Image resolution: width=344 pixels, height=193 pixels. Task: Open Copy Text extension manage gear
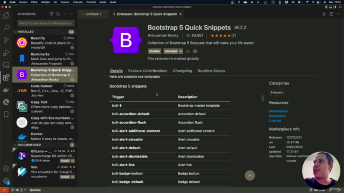pos(72,112)
